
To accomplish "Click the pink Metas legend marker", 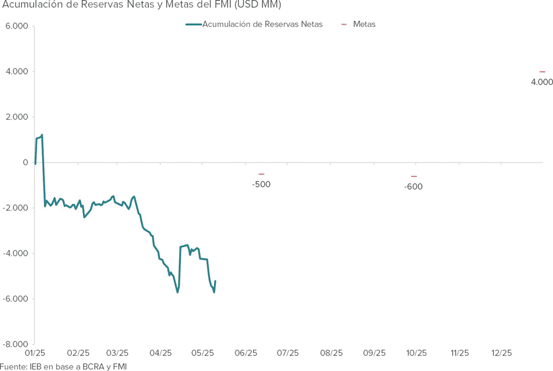I will pyautogui.click(x=344, y=24).
